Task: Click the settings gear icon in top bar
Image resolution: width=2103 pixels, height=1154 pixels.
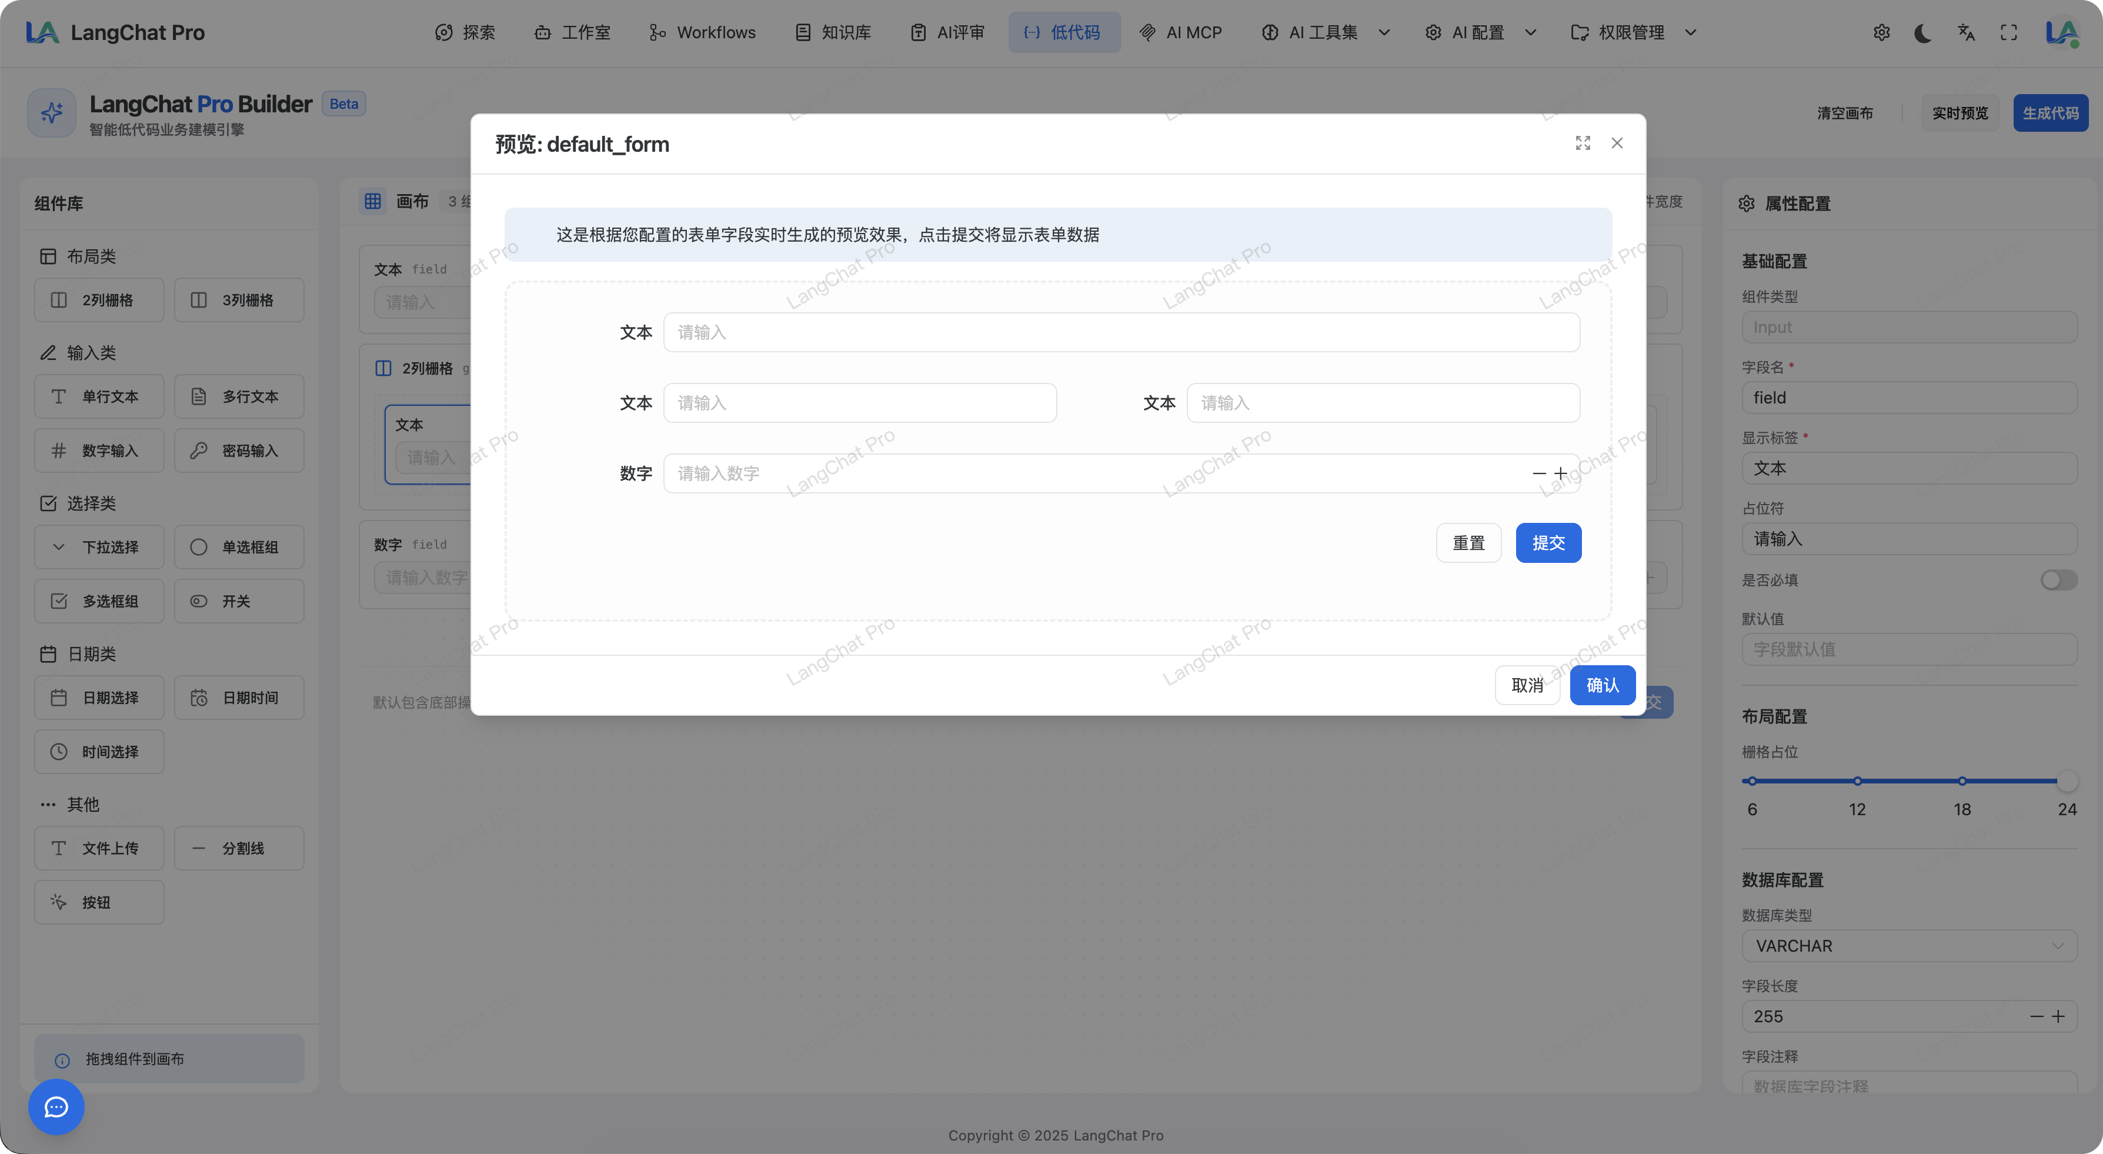Action: (1881, 33)
